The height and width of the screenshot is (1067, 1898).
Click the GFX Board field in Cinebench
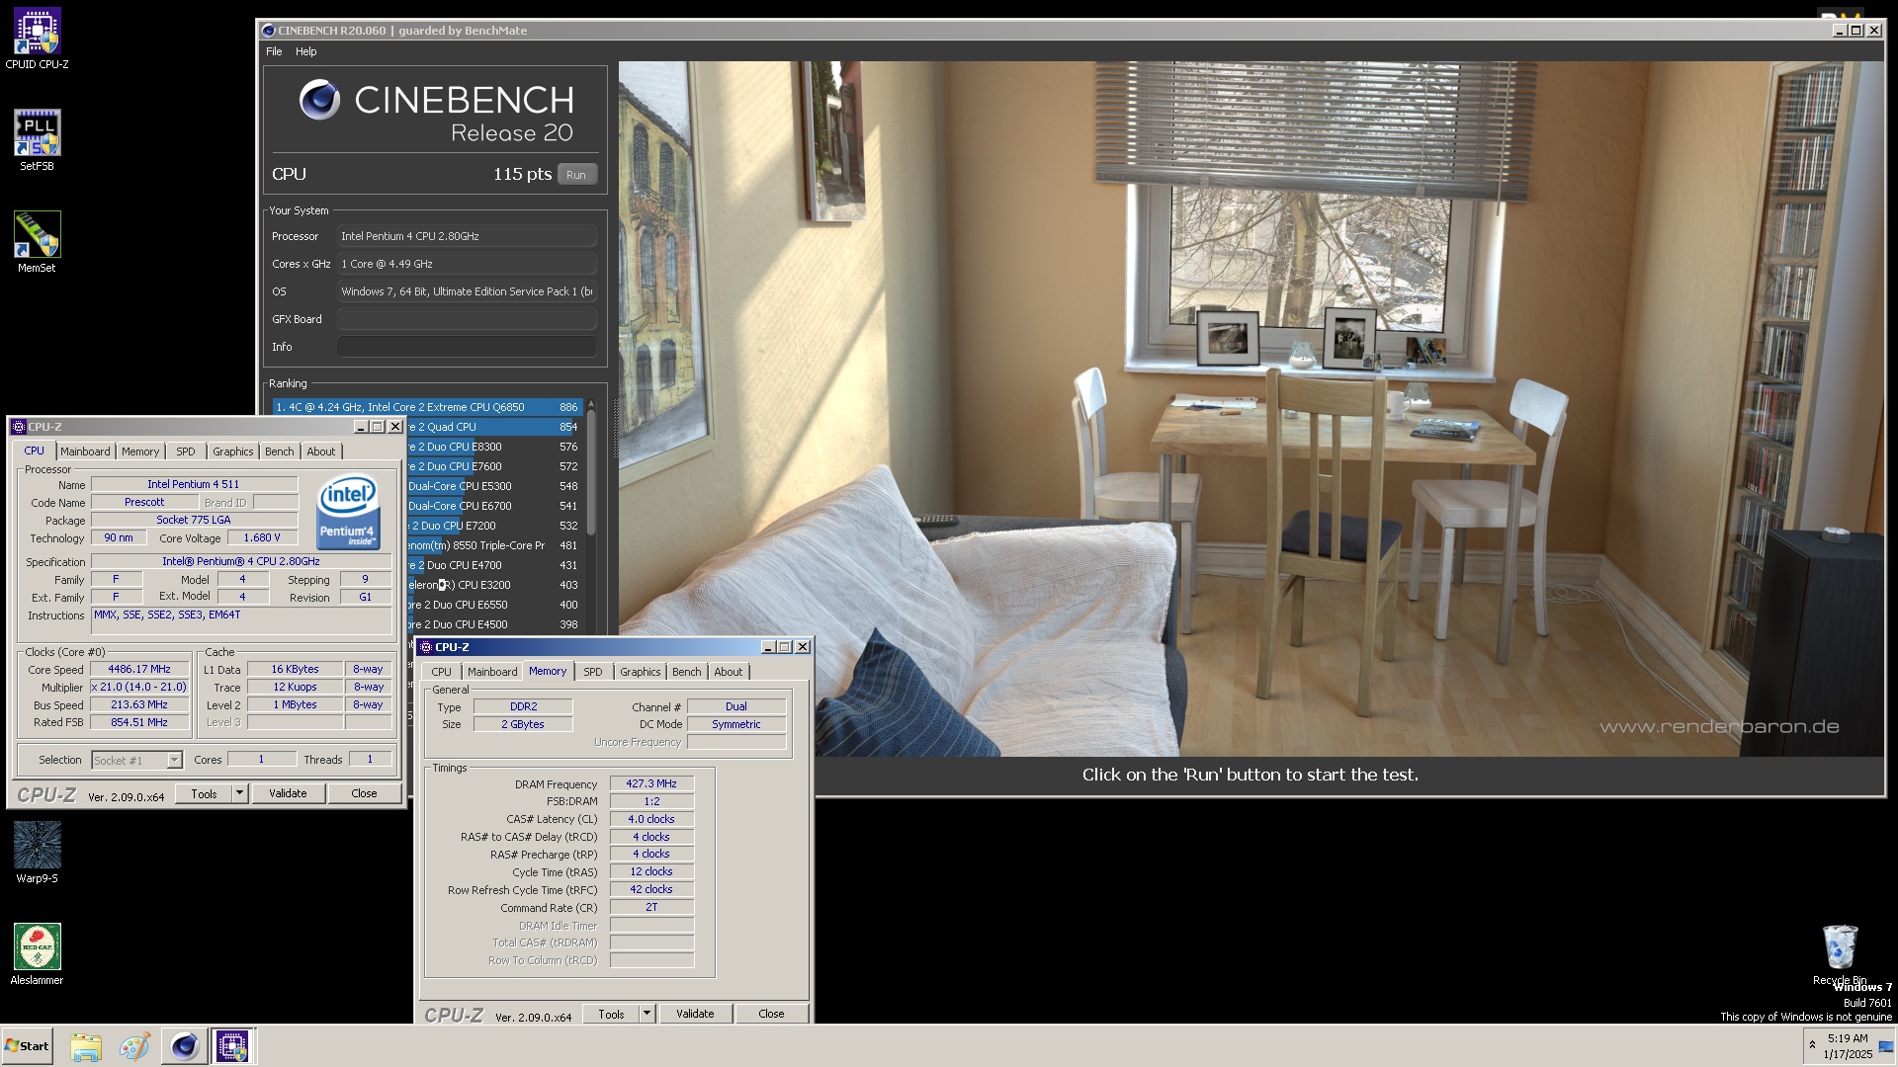(x=467, y=319)
